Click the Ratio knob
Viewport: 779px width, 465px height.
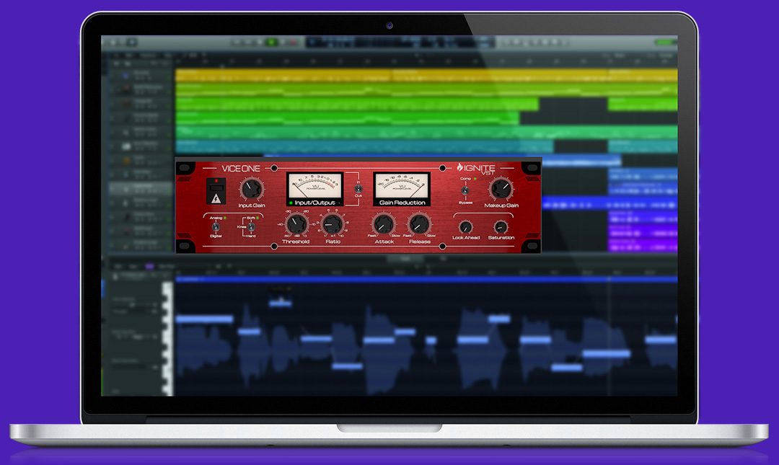tap(333, 224)
